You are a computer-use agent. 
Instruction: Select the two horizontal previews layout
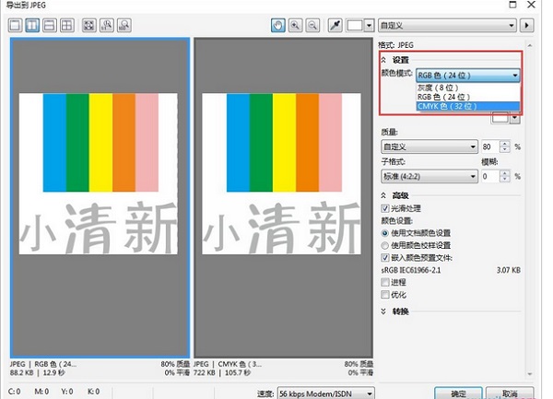pos(49,25)
